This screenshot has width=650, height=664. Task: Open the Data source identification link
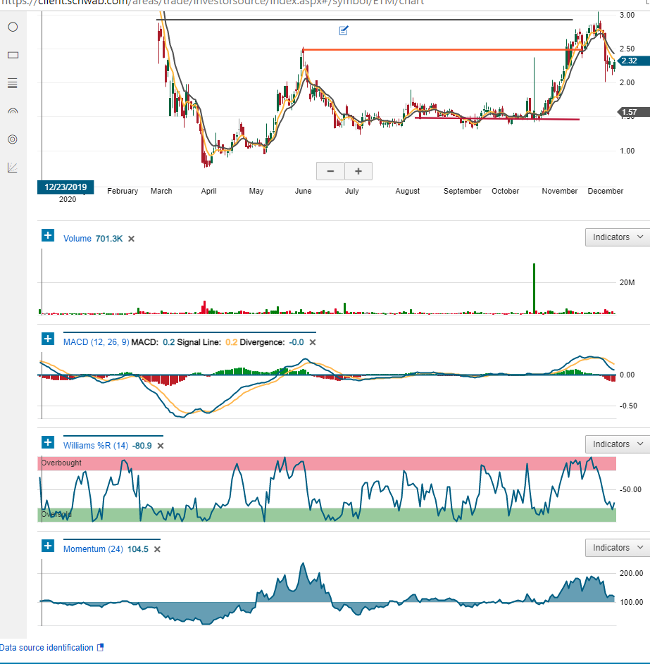pos(46,648)
